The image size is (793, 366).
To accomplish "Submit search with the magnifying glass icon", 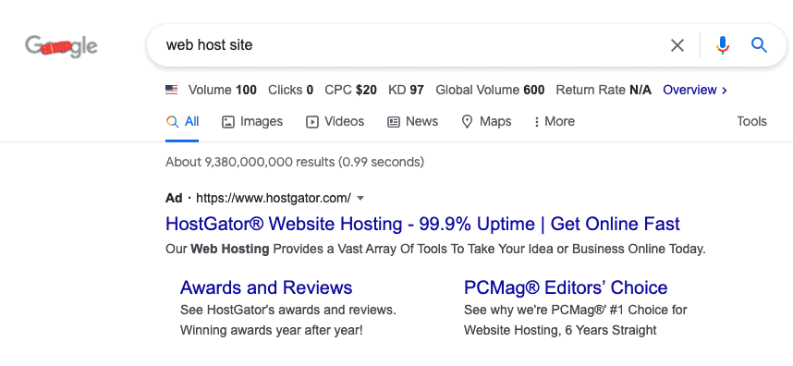I will (x=759, y=45).
